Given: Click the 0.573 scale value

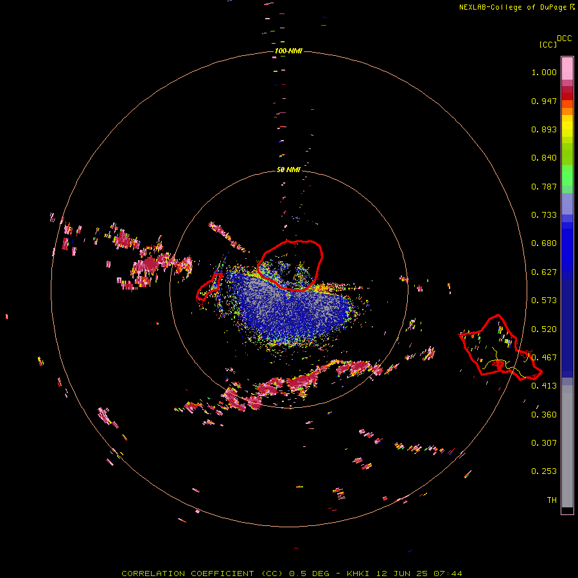Looking at the screenshot, I should click(x=544, y=301).
